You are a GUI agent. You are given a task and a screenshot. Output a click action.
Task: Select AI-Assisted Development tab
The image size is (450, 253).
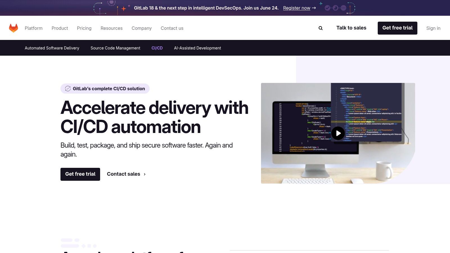[x=197, y=48]
